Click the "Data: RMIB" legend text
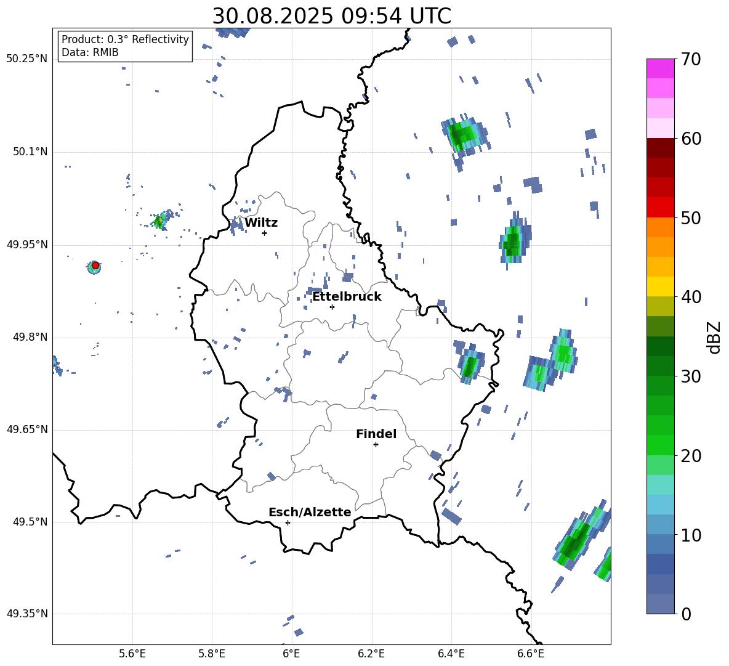This screenshot has width=729, height=666. pyautogui.click(x=90, y=52)
